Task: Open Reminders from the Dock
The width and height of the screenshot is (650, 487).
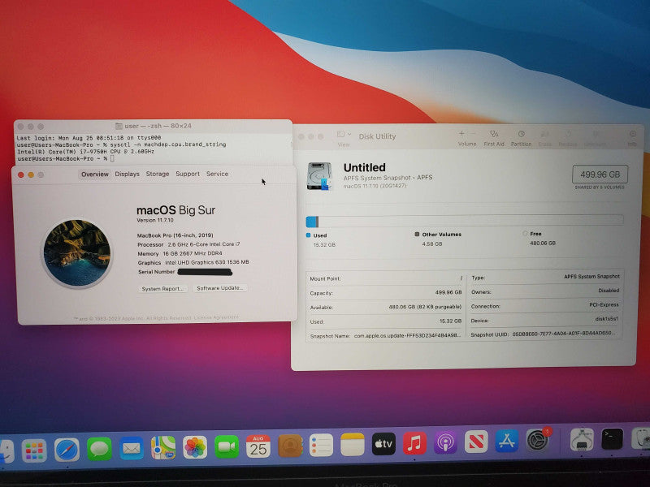Action: [321, 445]
